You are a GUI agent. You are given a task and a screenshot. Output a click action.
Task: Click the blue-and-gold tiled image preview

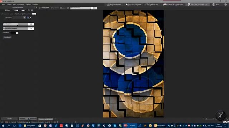click(133, 64)
